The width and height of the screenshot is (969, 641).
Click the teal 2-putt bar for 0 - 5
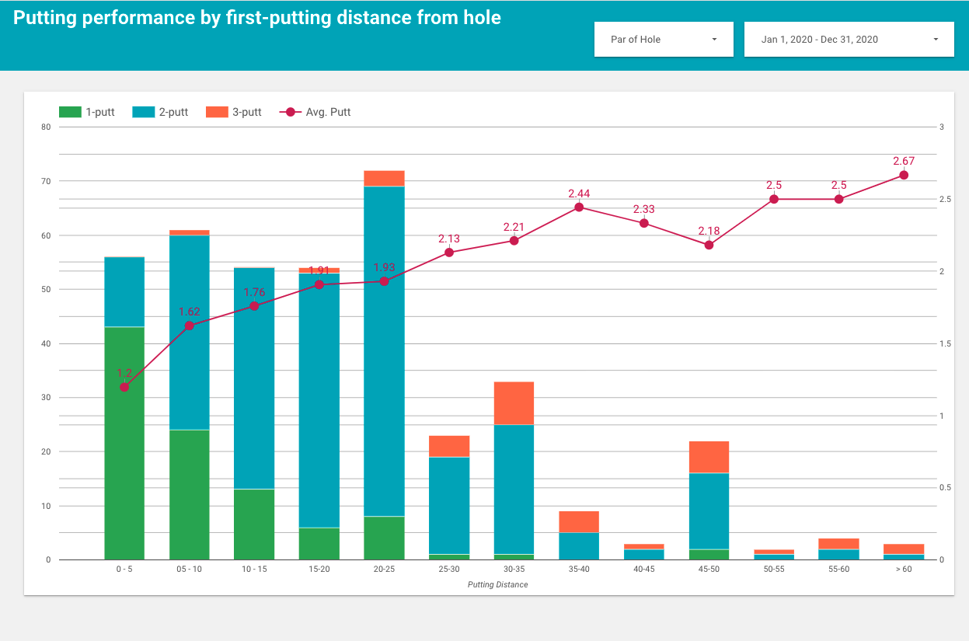(124, 292)
